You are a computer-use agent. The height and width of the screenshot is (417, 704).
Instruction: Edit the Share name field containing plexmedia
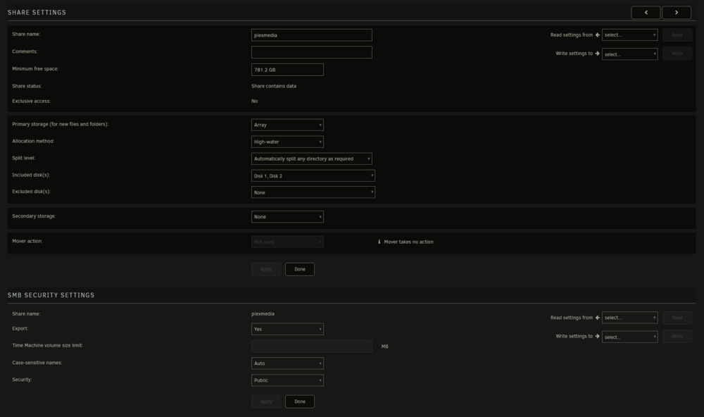point(312,35)
